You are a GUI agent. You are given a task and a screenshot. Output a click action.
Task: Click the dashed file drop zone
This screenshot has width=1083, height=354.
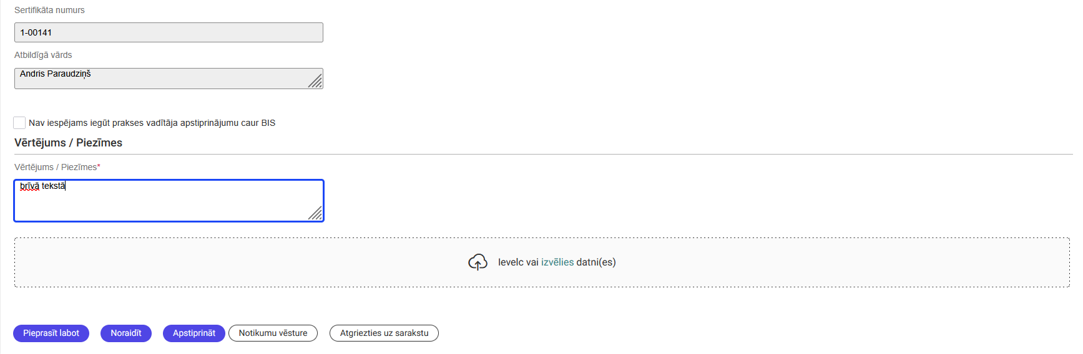tap(250, 262)
